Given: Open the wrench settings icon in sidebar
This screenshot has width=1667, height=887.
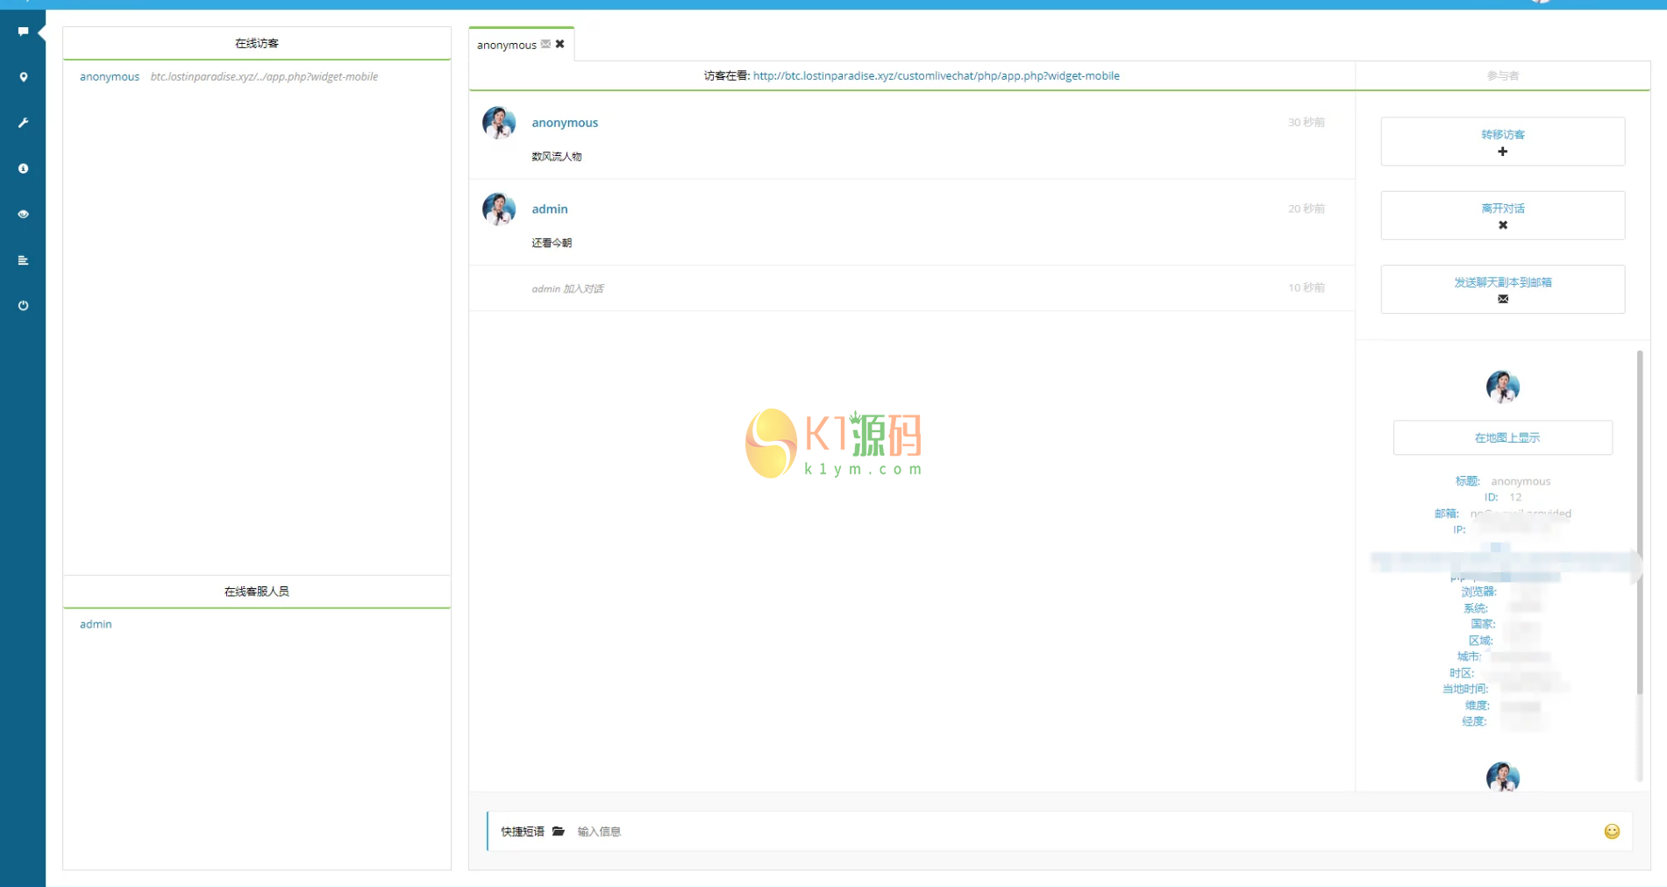Looking at the screenshot, I should point(23,123).
